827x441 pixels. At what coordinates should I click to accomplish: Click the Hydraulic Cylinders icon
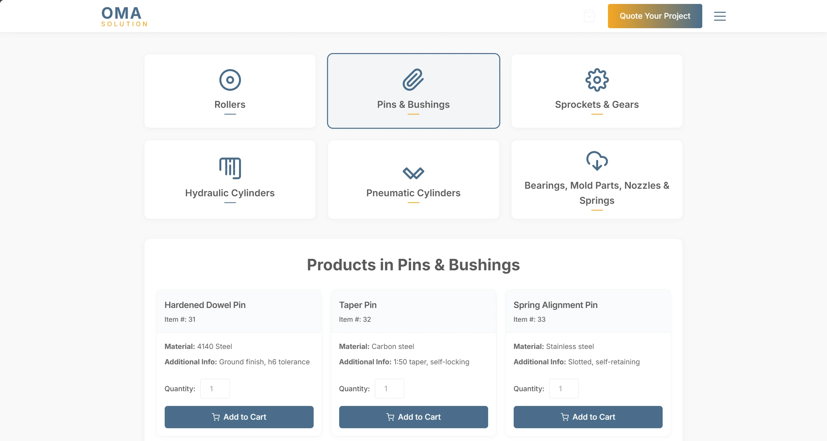tap(230, 168)
